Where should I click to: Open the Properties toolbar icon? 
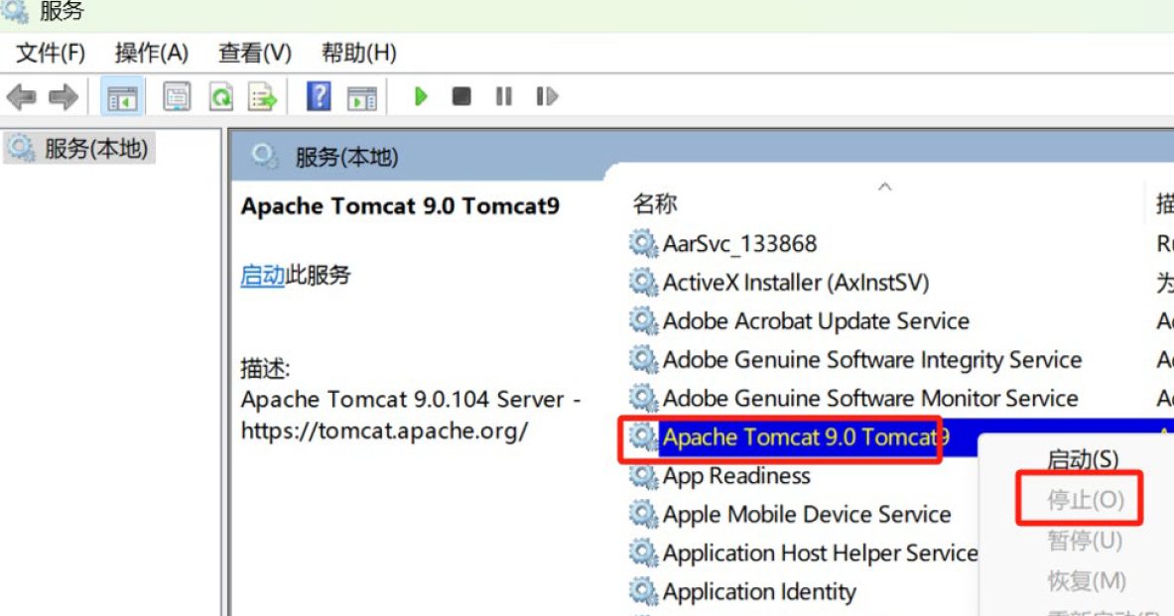[177, 96]
